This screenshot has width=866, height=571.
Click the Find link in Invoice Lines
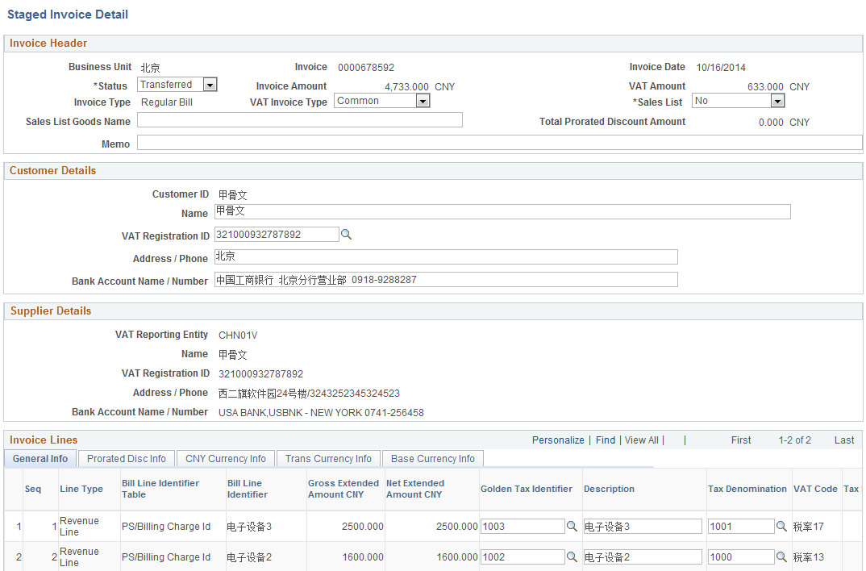point(606,440)
